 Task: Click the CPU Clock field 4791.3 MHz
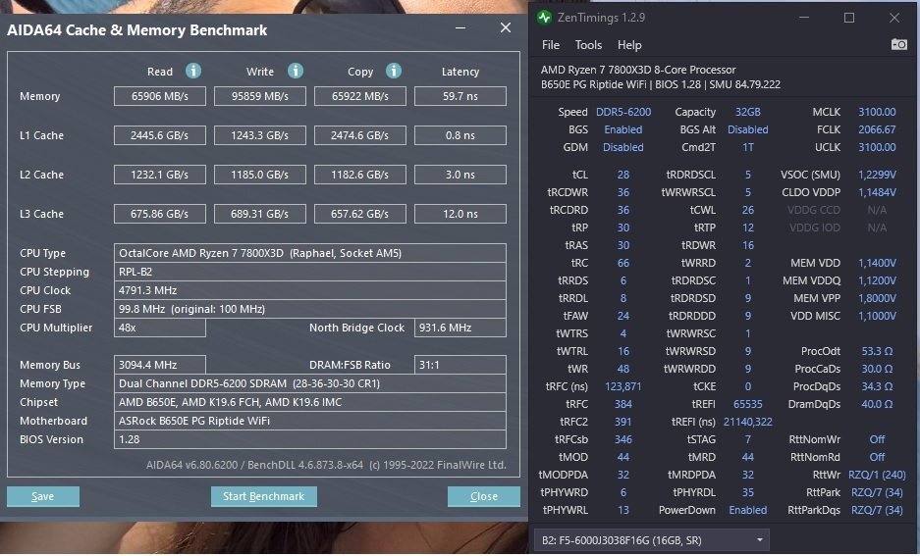[x=310, y=290]
